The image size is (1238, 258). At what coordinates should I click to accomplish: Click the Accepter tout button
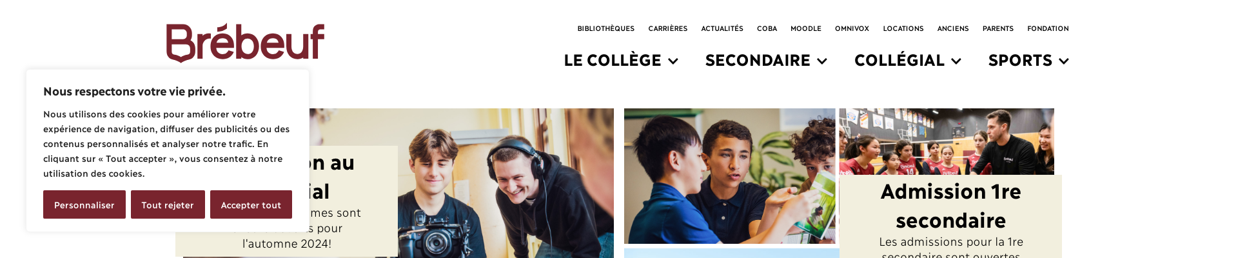pos(251,204)
